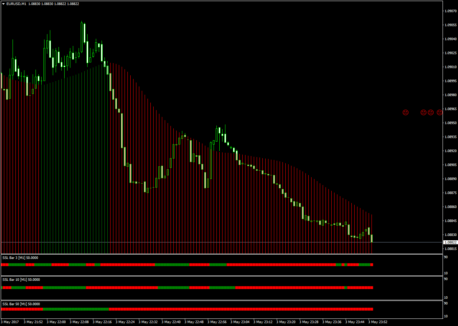Click the EURUSD,M1 chart title text

(x=16, y=4)
